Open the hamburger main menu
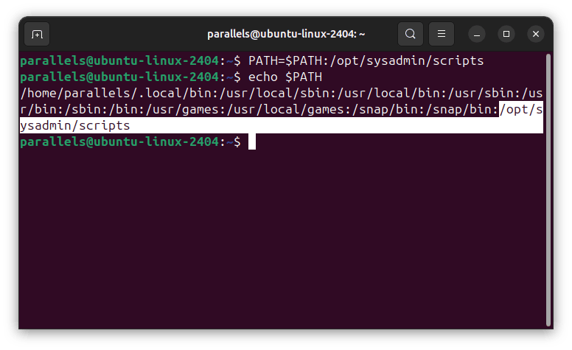Screen dimensions: 572x350 (x=441, y=34)
